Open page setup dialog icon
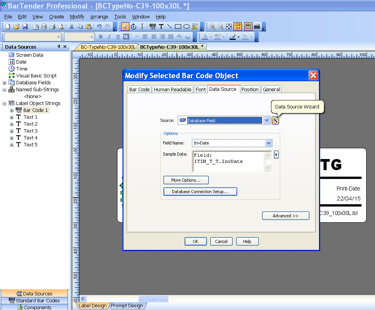The height and width of the screenshot is (310, 375). 36,26
